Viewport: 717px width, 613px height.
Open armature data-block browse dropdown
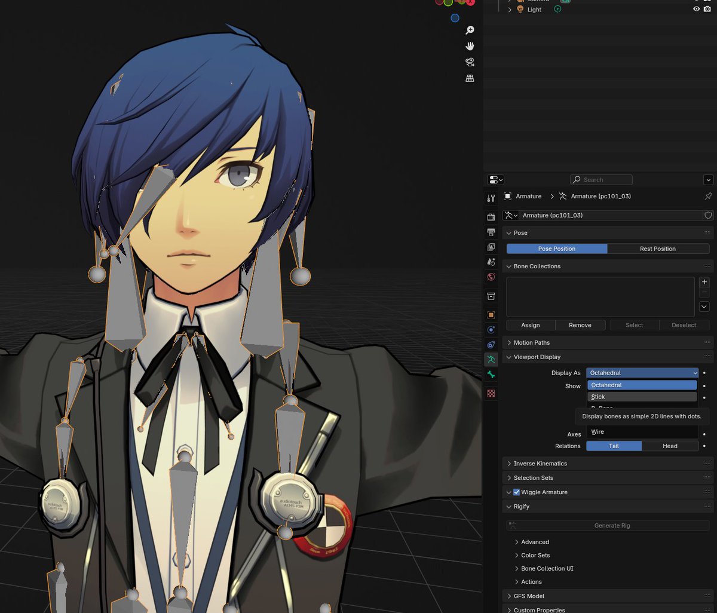click(511, 215)
